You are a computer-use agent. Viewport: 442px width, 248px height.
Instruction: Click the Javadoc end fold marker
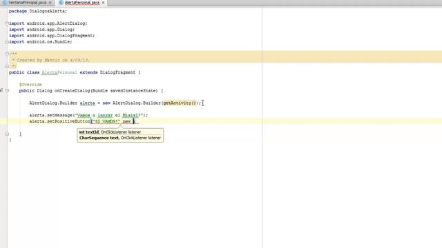pos(7,66)
